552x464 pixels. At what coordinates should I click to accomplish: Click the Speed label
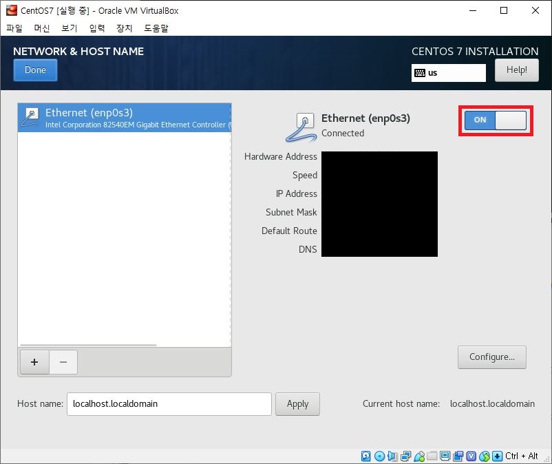click(x=305, y=175)
